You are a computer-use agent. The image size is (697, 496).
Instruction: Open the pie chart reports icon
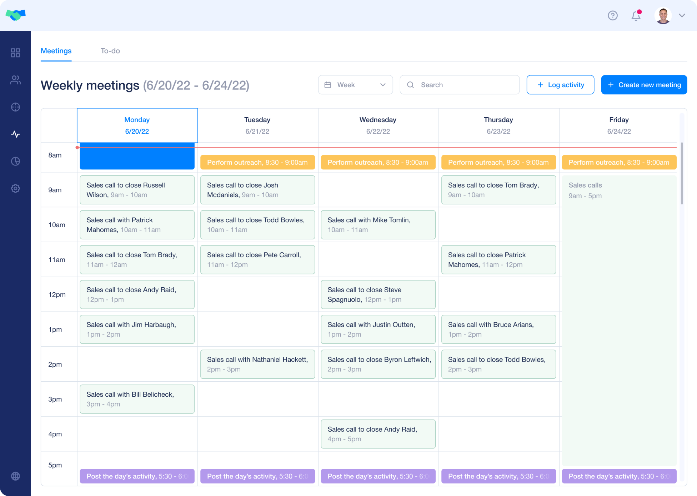click(15, 161)
